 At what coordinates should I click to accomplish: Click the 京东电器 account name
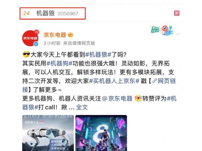[55, 35]
